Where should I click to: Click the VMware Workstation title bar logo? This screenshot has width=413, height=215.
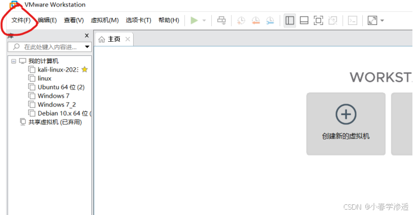tap(14, 5)
